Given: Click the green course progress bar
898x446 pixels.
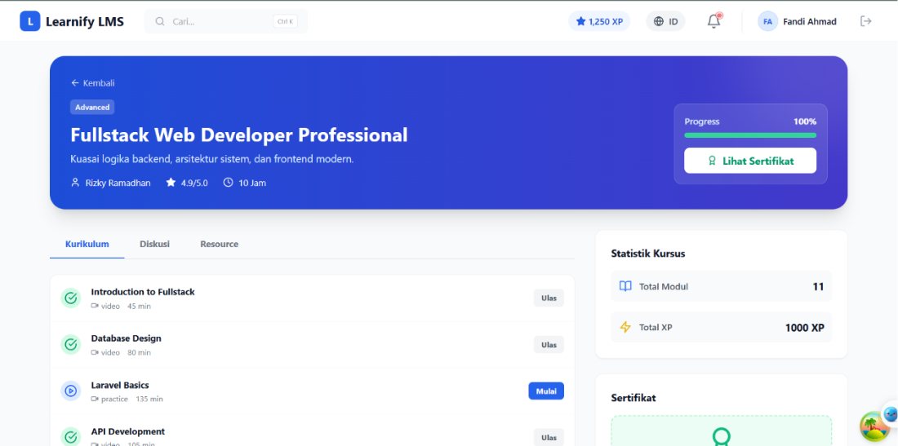Looking at the screenshot, I should [x=750, y=135].
